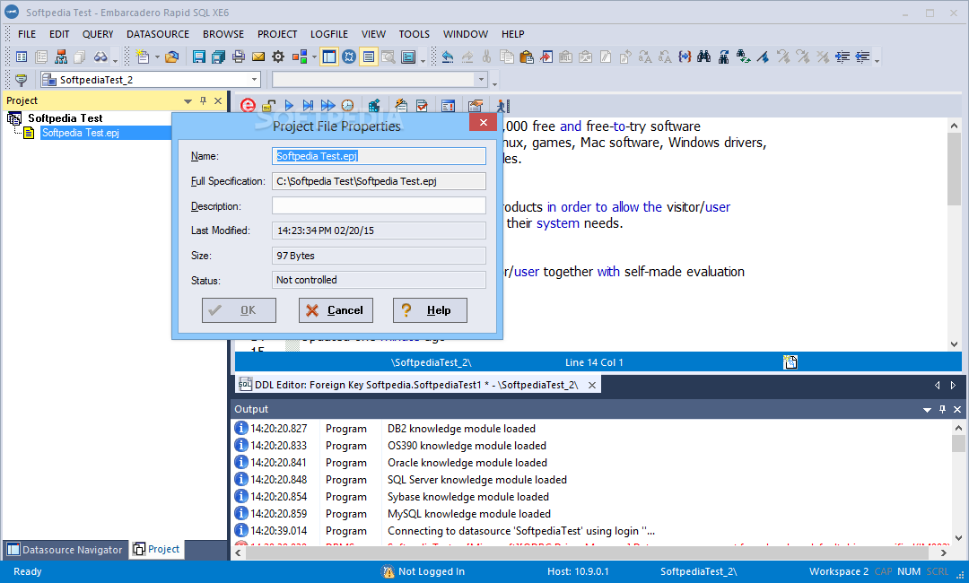The height and width of the screenshot is (583, 969).
Task: Open the Output panel options dropdown arrow
Action: (x=927, y=410)
